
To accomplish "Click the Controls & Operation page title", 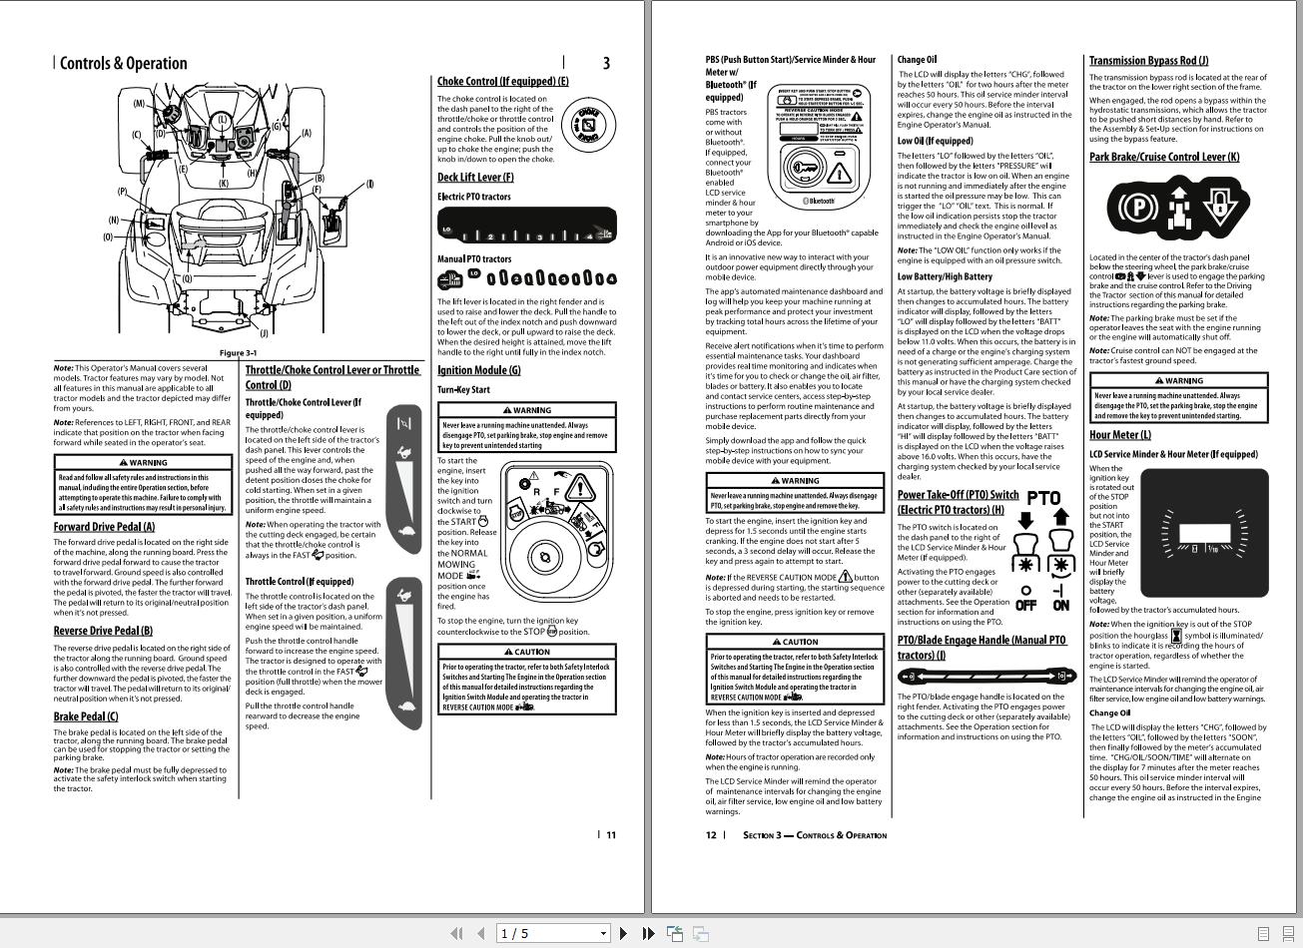I will tap(124, 63).
